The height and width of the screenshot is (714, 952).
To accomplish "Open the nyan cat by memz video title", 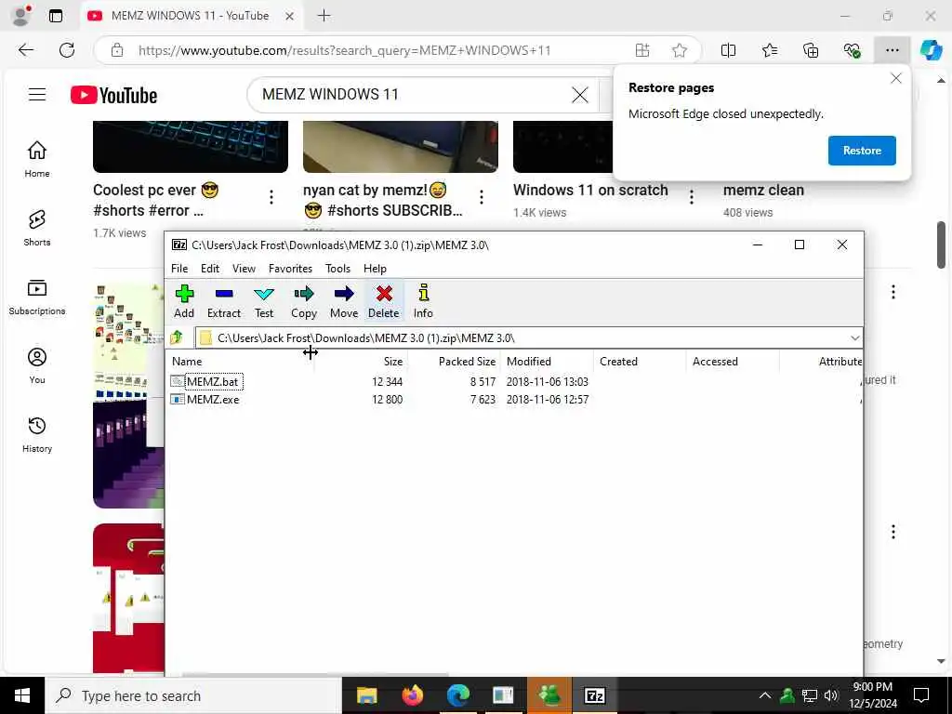I will (382, 201).
